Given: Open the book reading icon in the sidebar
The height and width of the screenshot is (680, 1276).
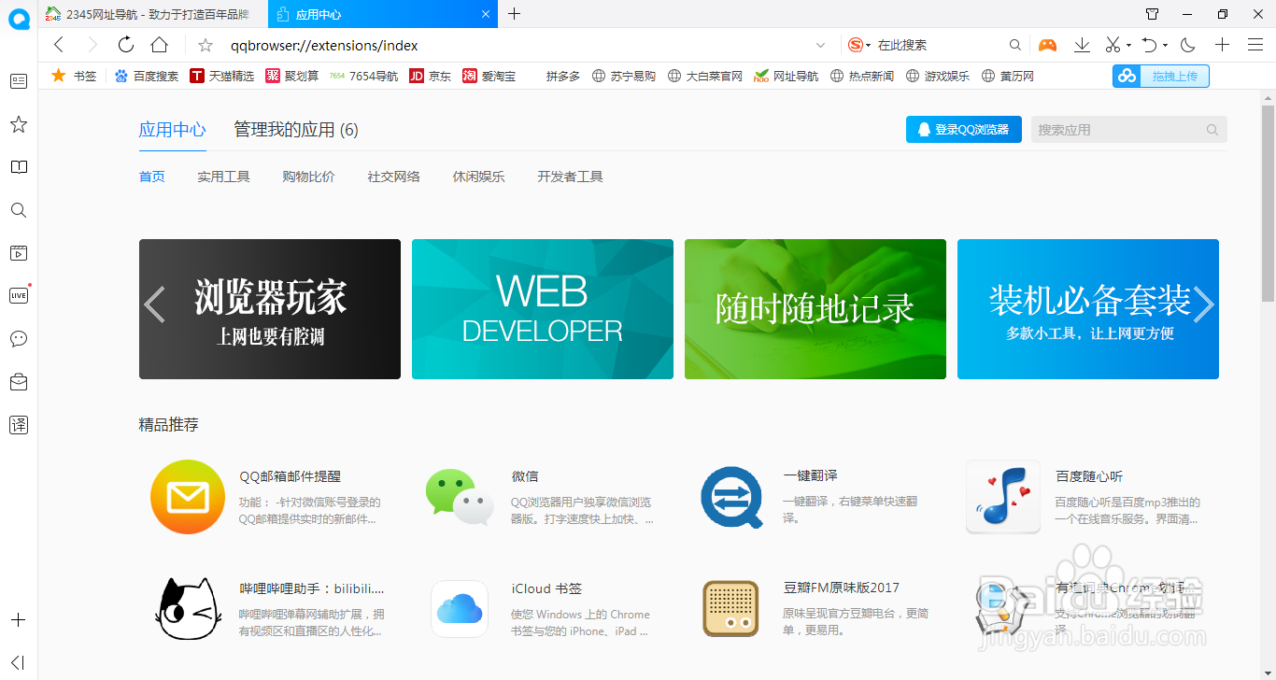Looking at the screenshot, I should tap(19, 167).
